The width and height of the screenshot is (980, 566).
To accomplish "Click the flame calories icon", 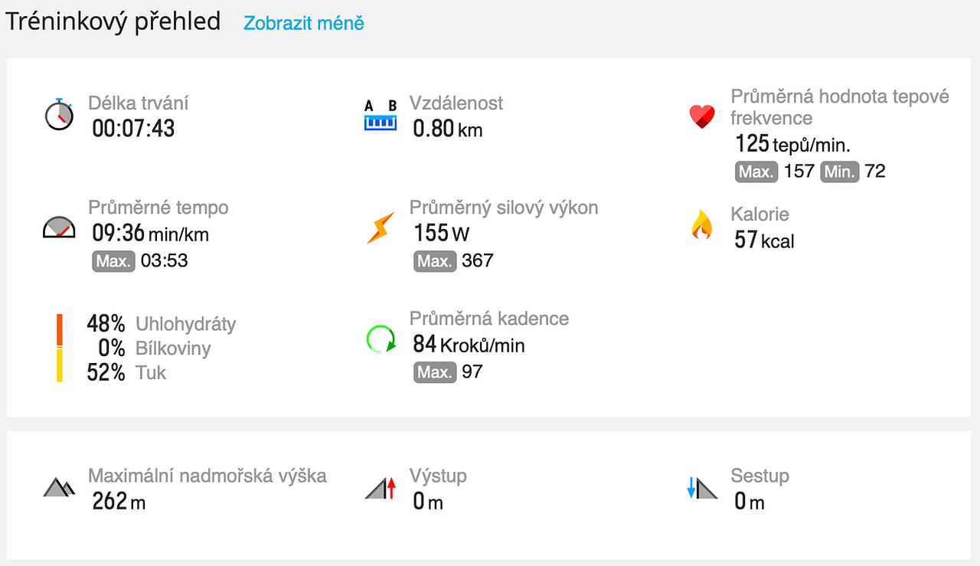I will click(701, 226).
